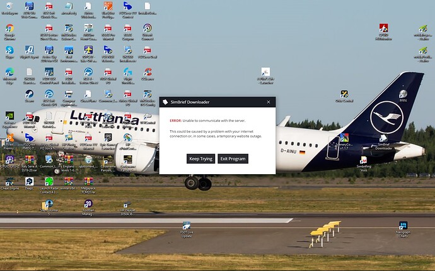Viewport: 435px width, 271px height.
Task: Select the Google Chrome desktop shortcut
Action: pyautogui.click(x=9, y=32)
